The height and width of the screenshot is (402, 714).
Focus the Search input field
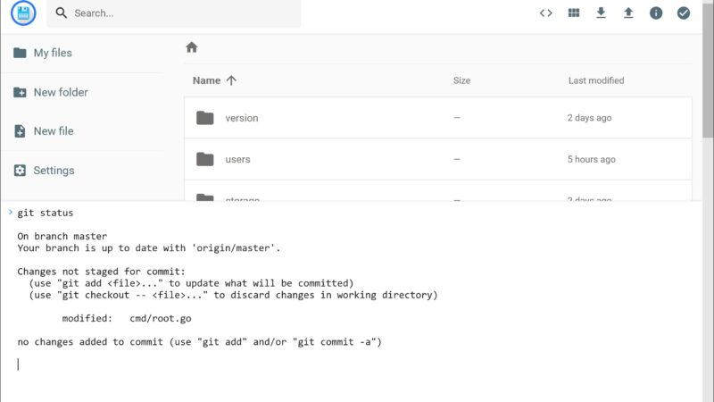(174, 13)
